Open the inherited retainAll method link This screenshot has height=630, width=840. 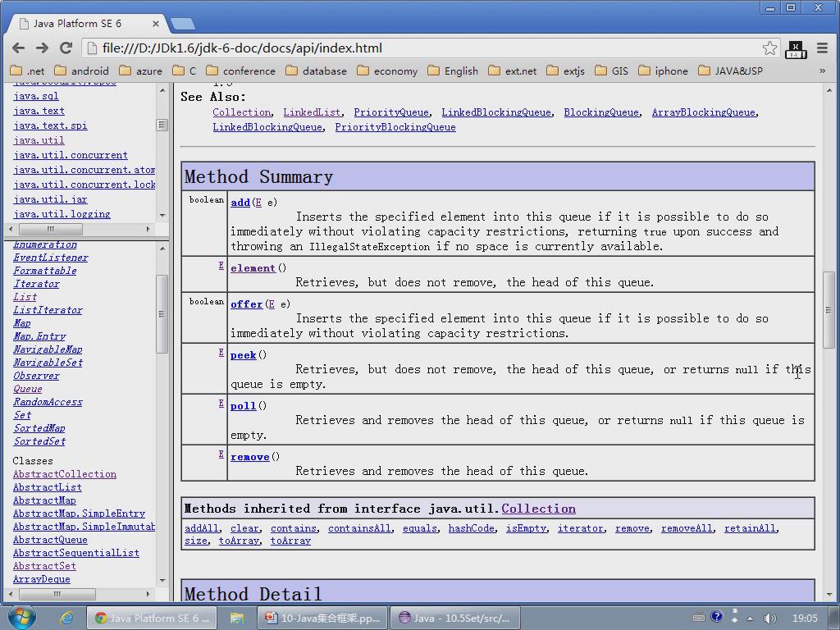point(750,528)
